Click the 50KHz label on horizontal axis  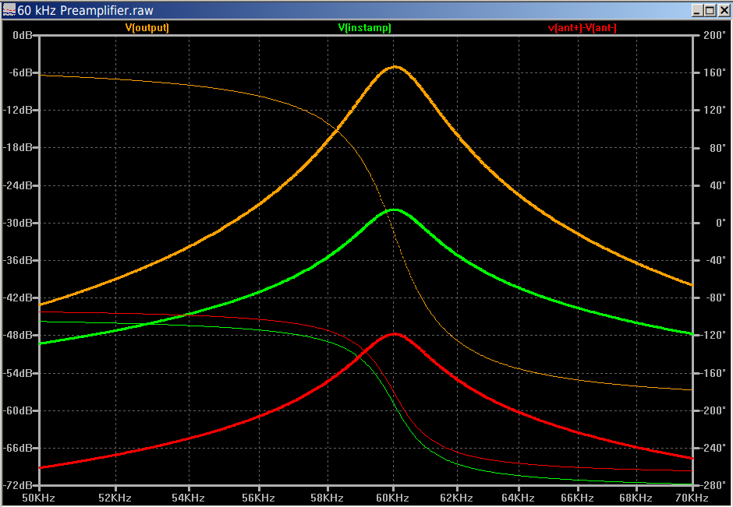[38, 497]
